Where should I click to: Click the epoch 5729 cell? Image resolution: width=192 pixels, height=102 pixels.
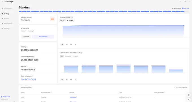(x=22, y=97)
